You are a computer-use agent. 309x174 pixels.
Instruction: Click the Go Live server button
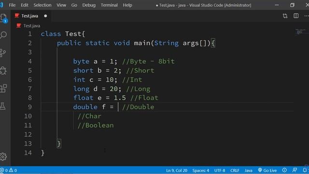(267, 170)
